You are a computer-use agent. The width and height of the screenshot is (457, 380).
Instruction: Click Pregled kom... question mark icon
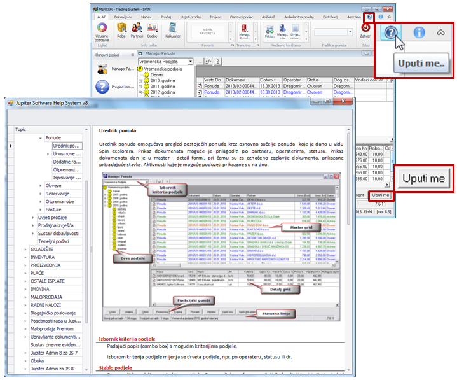[x=102, y=87]
